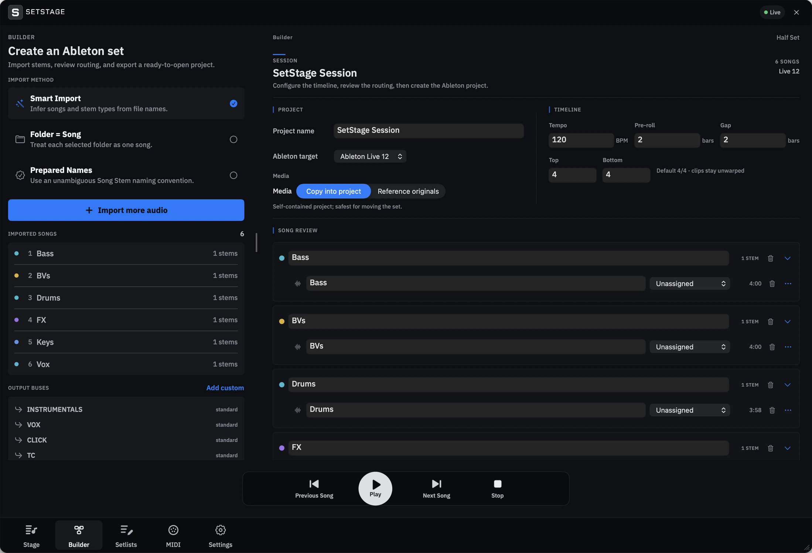Image resolution: width=812 pixels, height=553 pixels.
Task: Delete the FX song with its trash icon
Action: [x=770, y=448]
